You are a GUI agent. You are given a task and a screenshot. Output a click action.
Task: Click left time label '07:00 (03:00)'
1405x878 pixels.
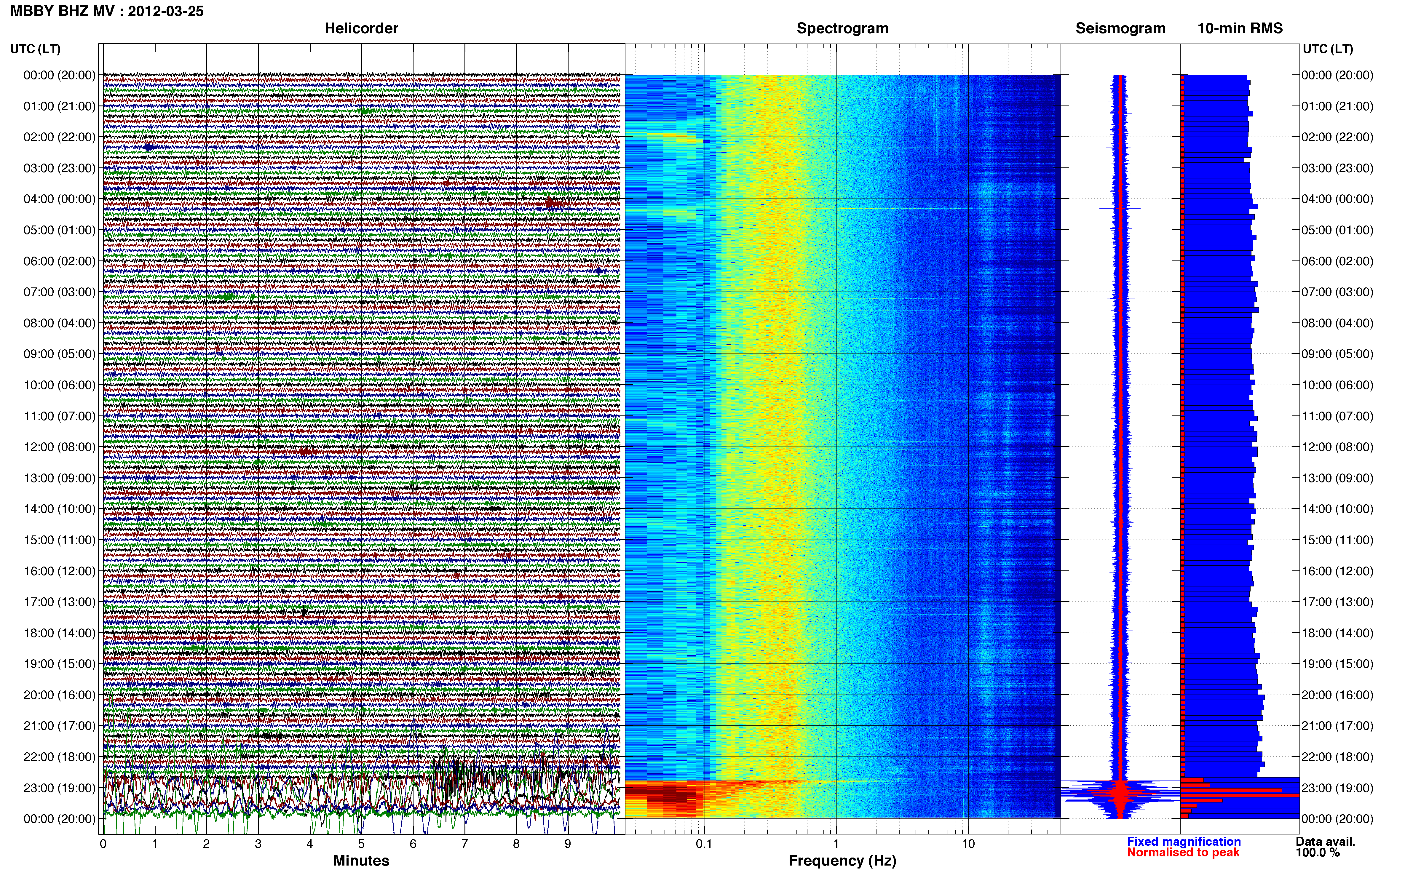click(x=59, y=292)
